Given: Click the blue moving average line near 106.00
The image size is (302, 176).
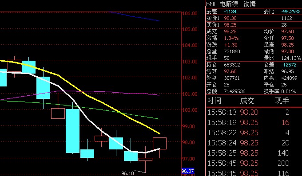Looking at the screenshot, I should coord(134,16).
